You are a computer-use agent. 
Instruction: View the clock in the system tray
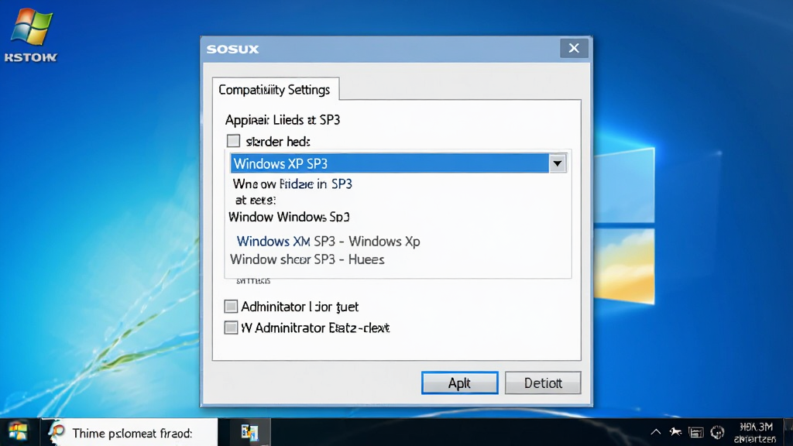756,433
